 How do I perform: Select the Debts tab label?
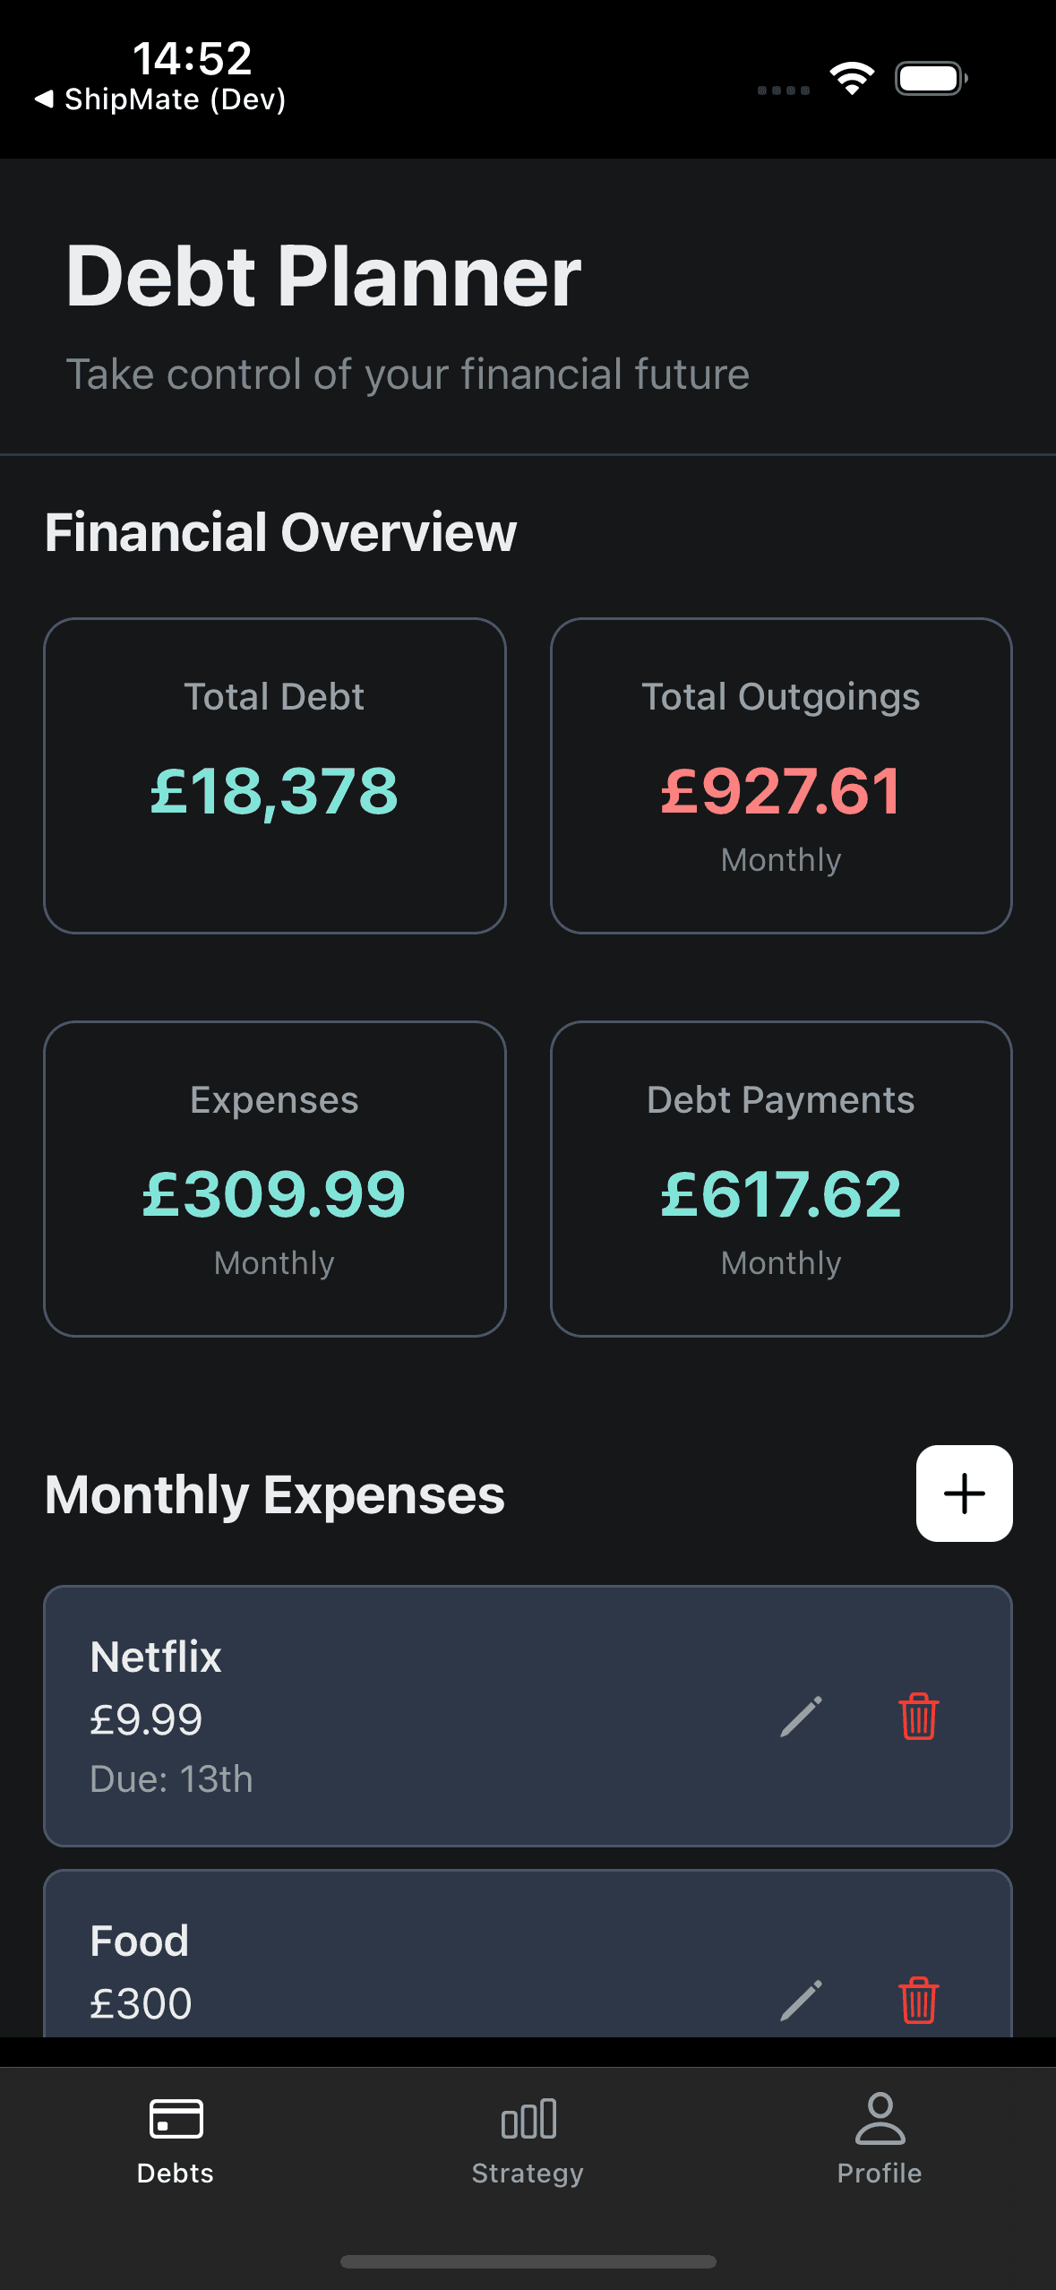coord(176,2173)
